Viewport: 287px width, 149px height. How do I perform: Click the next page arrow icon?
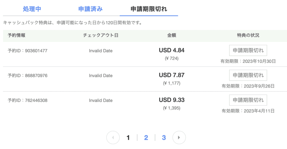coord(179,138)
